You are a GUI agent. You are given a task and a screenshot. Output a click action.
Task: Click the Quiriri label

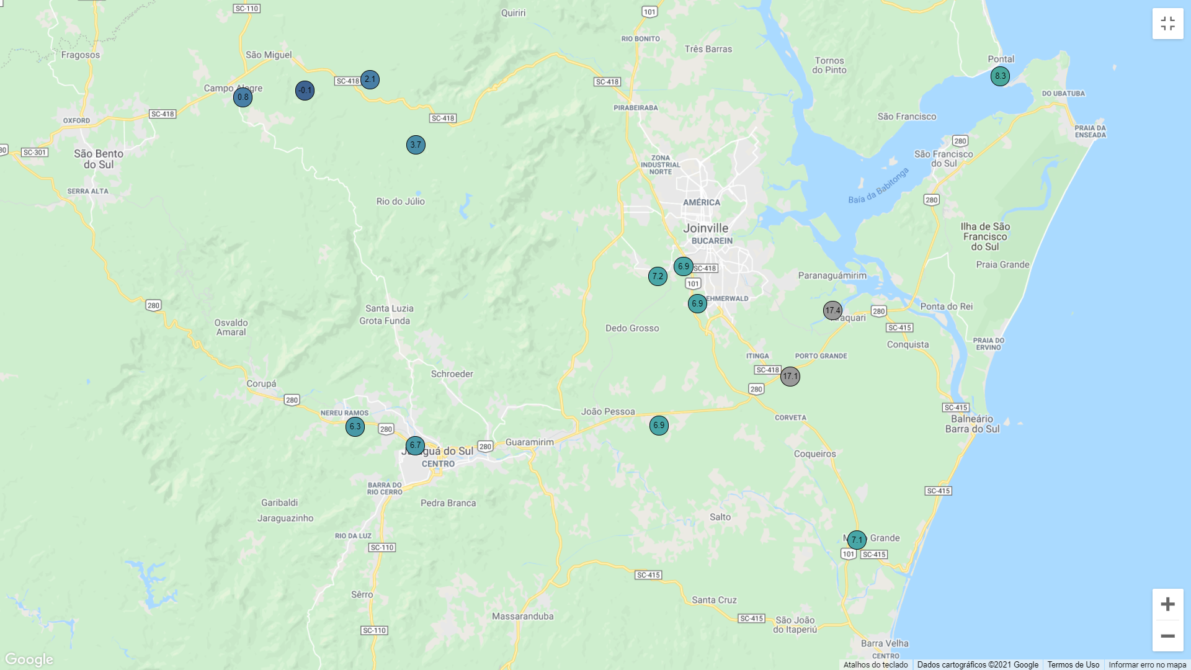[x=513, y=13]
